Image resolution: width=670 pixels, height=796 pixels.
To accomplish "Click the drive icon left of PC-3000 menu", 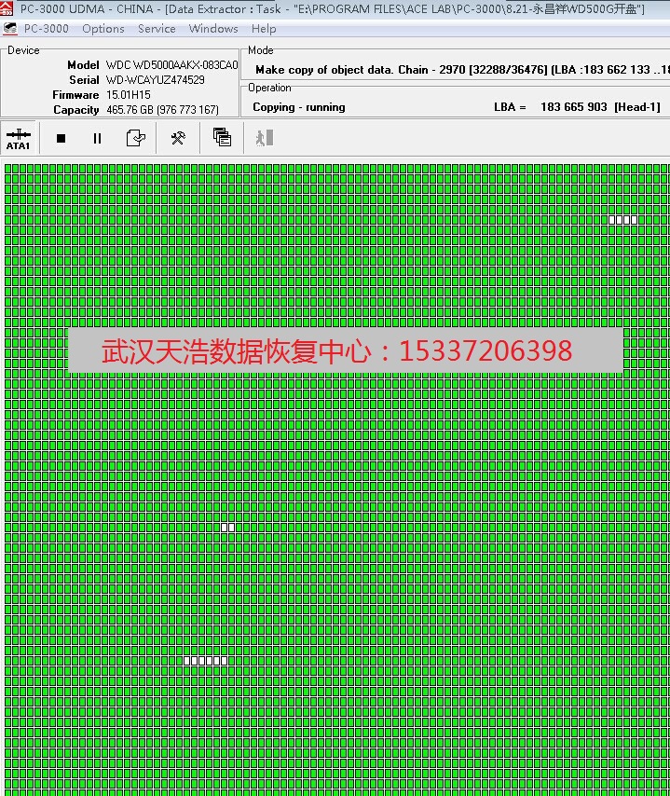I will 9,29.
